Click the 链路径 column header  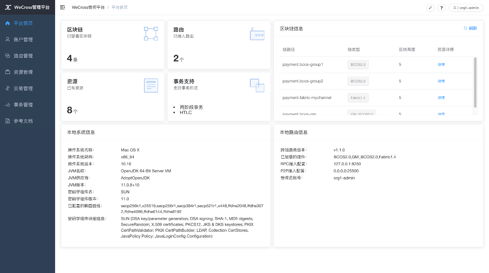(289, 50)
